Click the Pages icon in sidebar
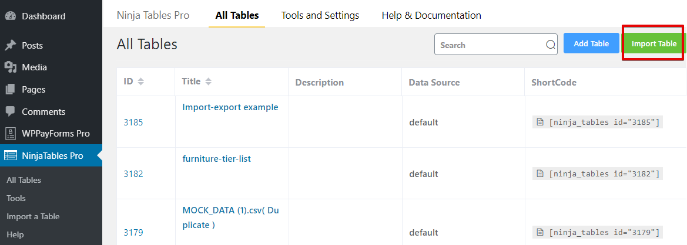This screenshot has width=687, height=245. (10, 90)
